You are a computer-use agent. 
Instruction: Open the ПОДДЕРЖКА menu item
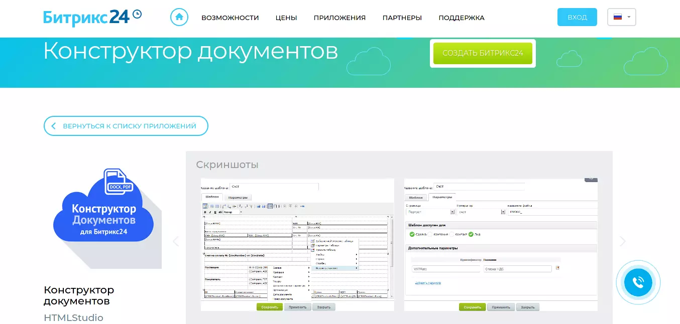click(462, 18)
